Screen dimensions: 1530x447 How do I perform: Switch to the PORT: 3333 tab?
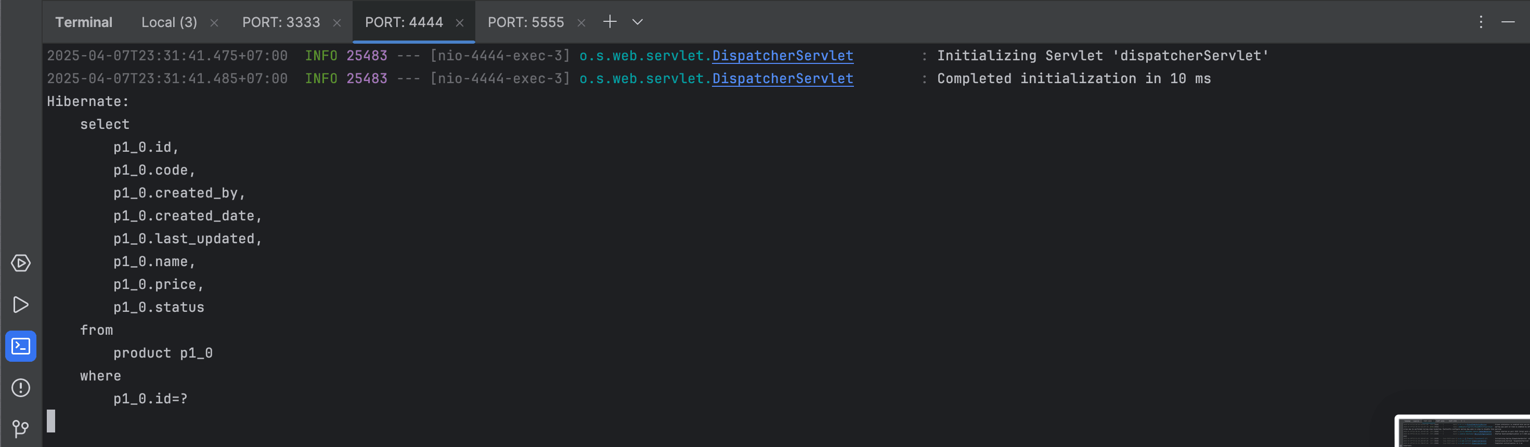coord(281,22)
